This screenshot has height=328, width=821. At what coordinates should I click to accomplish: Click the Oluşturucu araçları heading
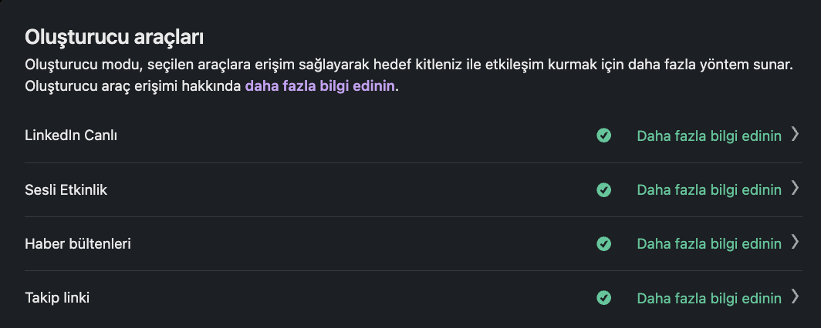(x=114, y=38)
